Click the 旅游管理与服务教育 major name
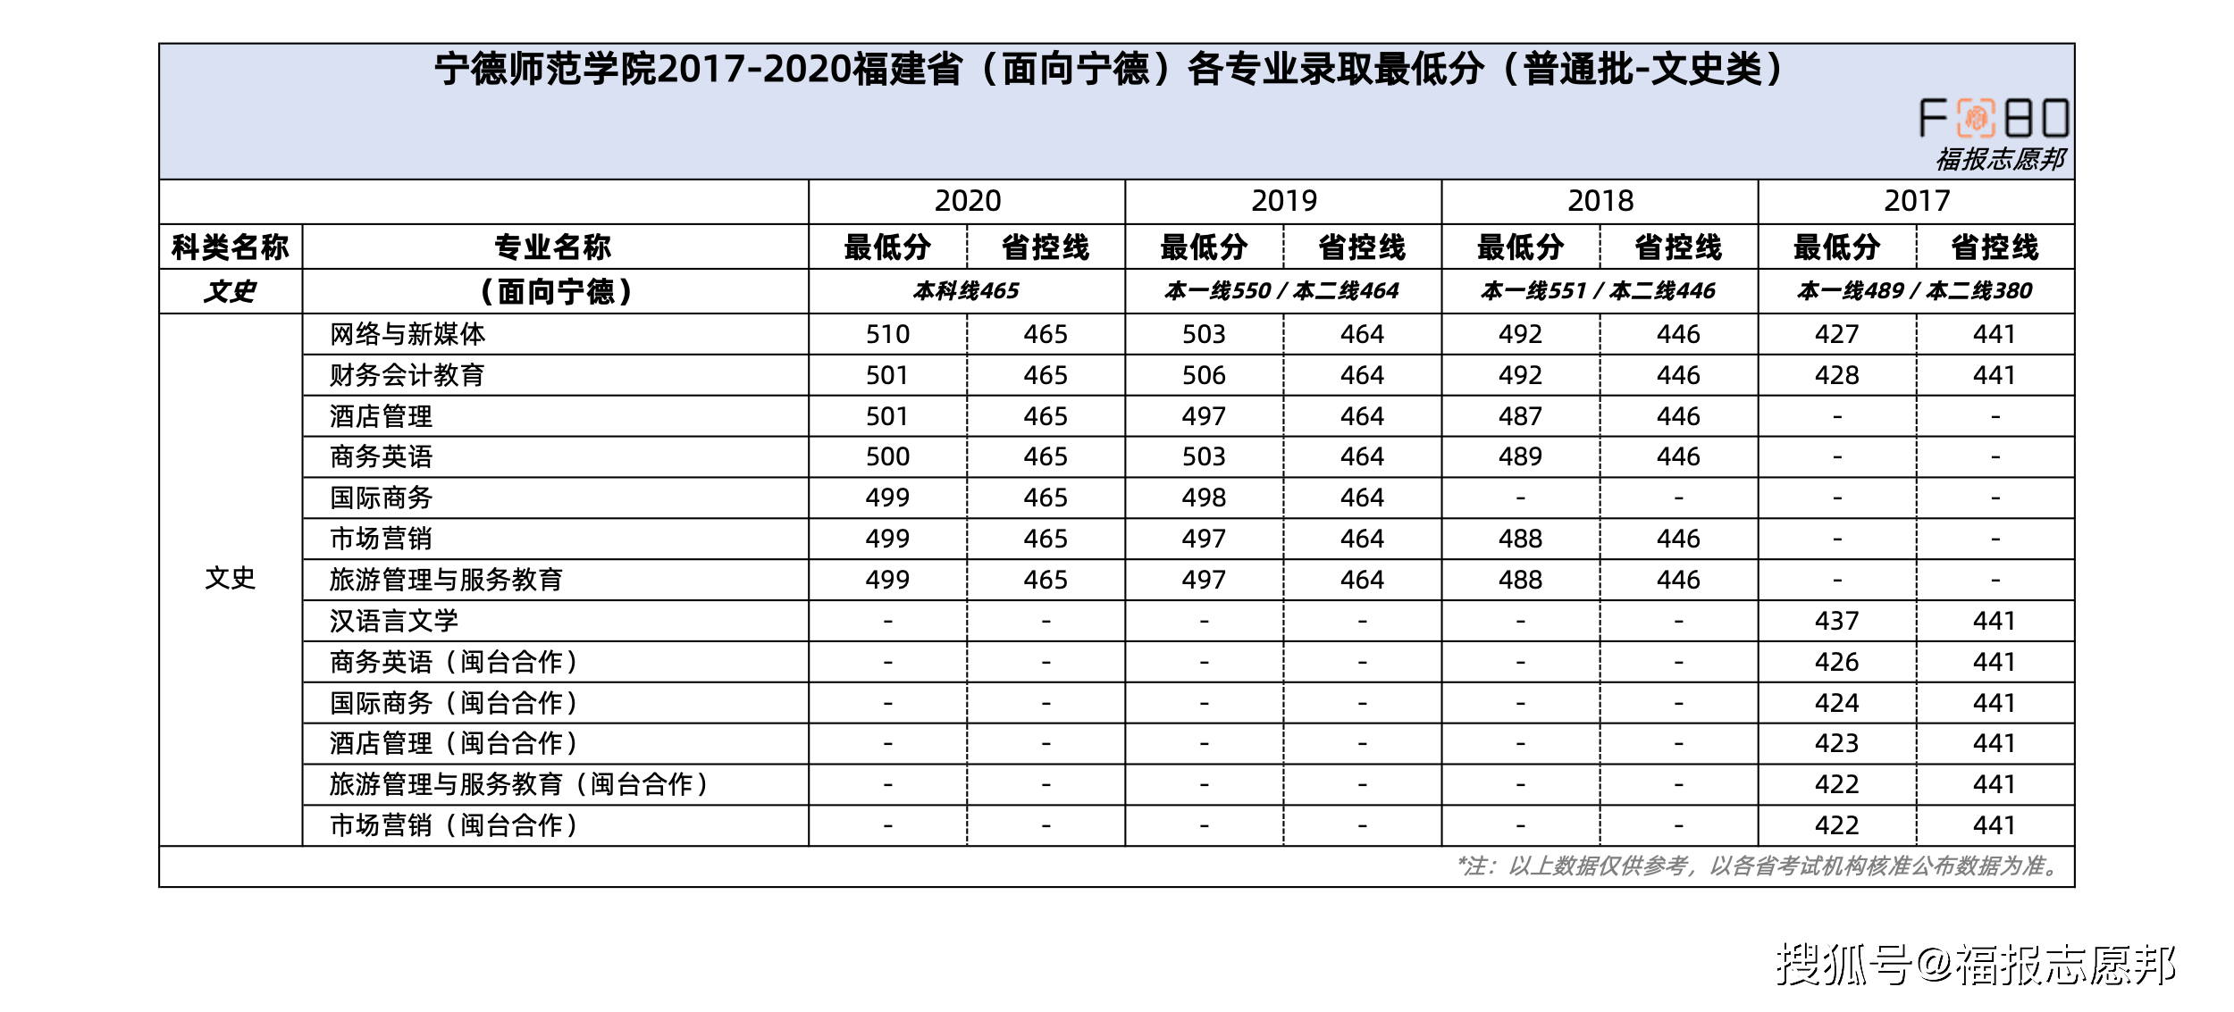The image size is (2234, 1012). 447,580
